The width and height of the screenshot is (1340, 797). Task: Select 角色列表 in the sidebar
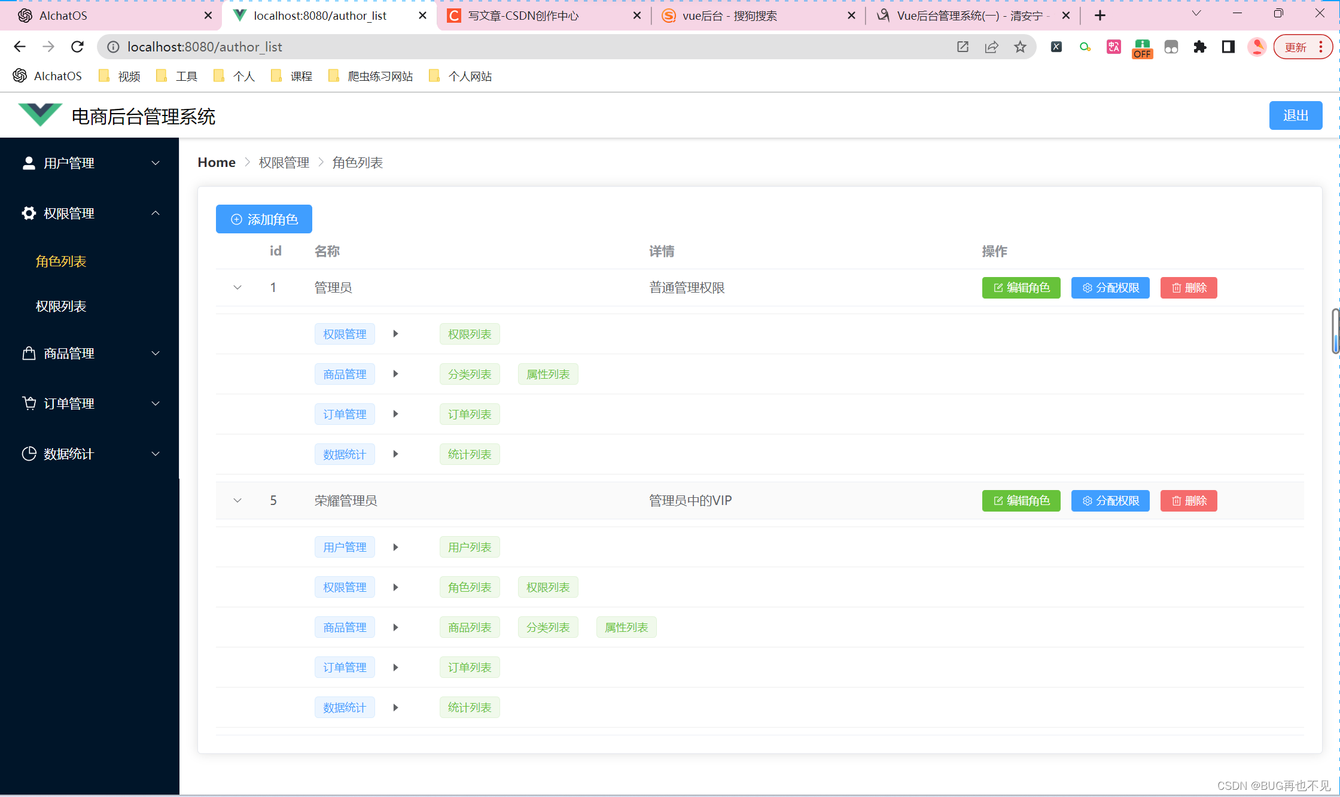click(x=61, y=261)
